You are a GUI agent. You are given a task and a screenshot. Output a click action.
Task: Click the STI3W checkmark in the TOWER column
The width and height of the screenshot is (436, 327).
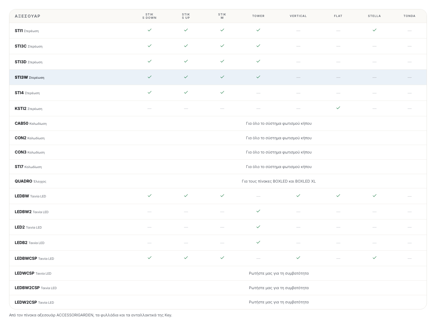coord(258,77)
